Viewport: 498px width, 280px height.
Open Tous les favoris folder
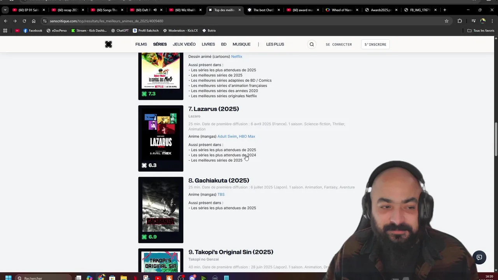pyautogui.click(x=480, y=30)
